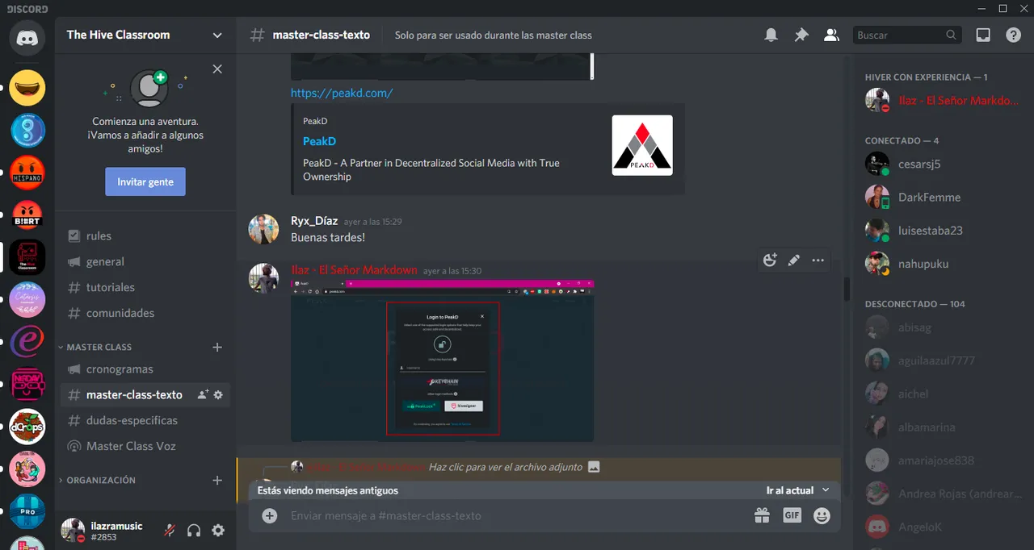Show pinned messages
This screenshot has height=550, width=1034.
pyautogui.click(x=801, y=35)
